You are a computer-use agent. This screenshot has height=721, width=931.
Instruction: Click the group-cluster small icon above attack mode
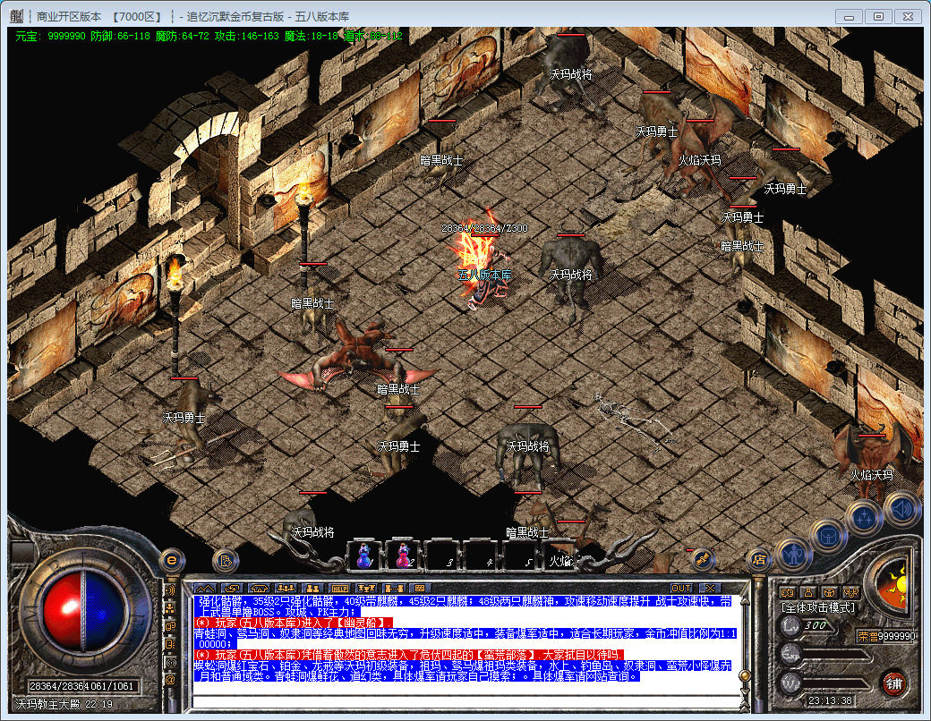pyautogui.click(x=851, y=592)
